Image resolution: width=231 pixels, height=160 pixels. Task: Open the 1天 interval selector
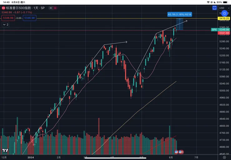[36, 8]
